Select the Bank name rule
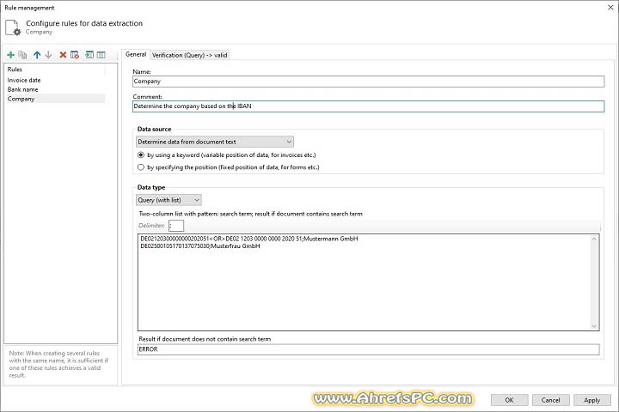This screenshot has width=619, height=412. (x=55, y=89)
